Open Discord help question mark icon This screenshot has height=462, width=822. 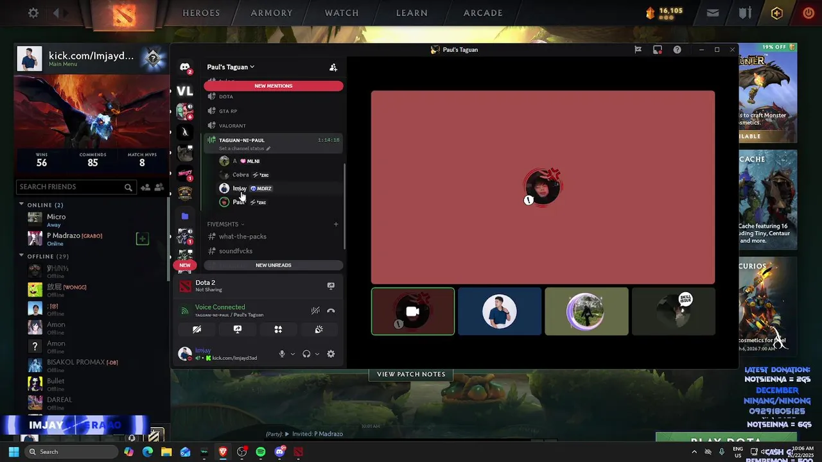[x=677, y=49]
